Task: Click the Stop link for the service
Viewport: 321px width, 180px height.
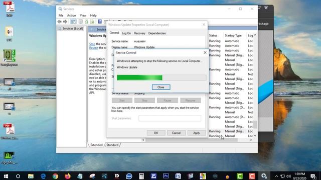Action: pos(92,44)
